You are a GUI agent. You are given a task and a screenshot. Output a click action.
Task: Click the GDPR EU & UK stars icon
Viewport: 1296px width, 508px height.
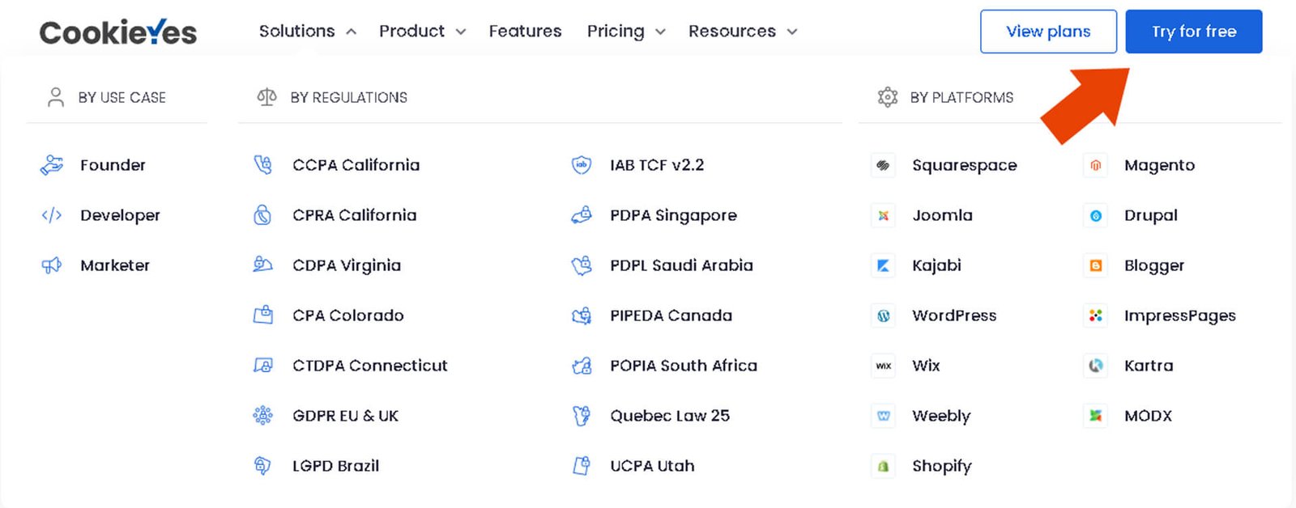tap(263, 416)
